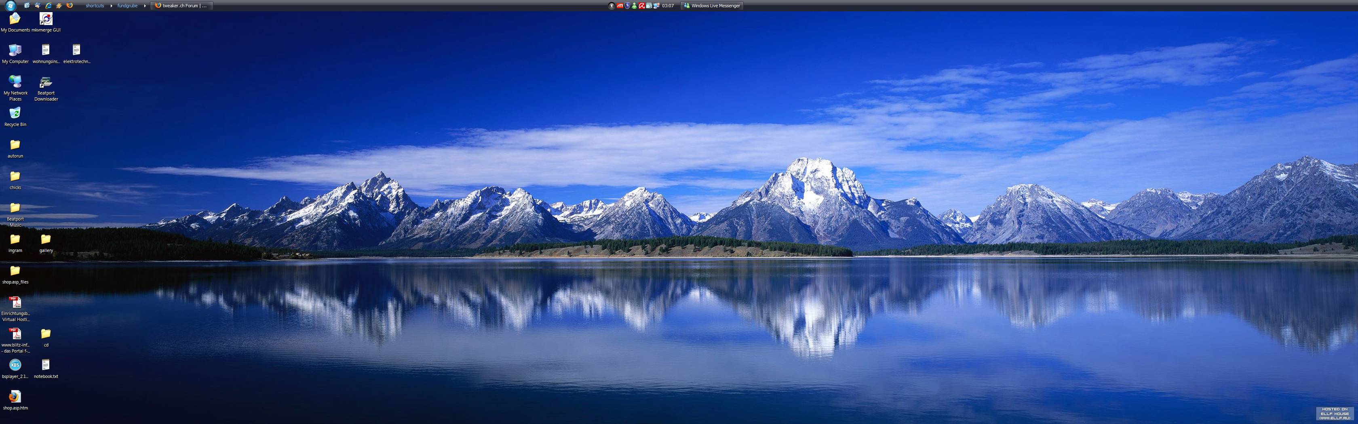
Task: Expand the fundgrube toolbar arrow
Action: tap(145, 6)
